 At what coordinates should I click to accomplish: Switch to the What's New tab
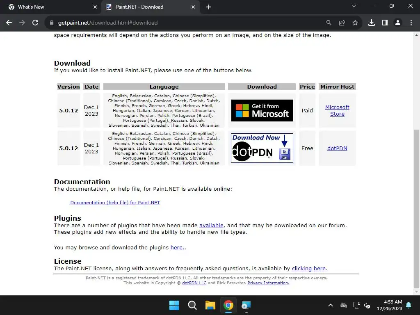coord(51,7)
